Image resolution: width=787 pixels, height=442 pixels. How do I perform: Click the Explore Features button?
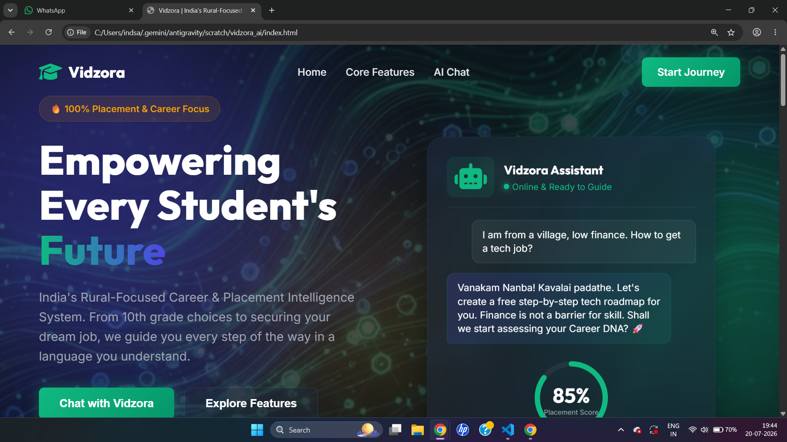pyautogui.click(x=251, y=403)
